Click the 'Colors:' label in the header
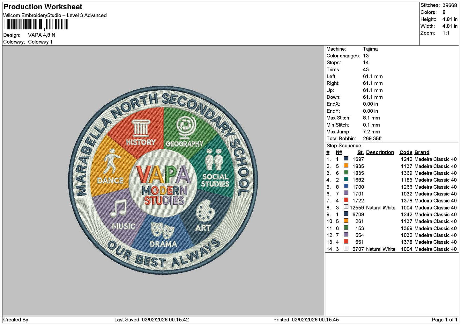461x325 pixels. (428, 12)
